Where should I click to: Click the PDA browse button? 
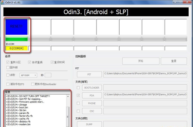tap(92, 96)
